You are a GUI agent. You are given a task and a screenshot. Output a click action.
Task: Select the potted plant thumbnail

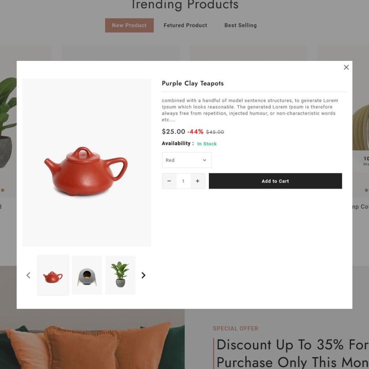pyautogui.click(x=120, y=275)
